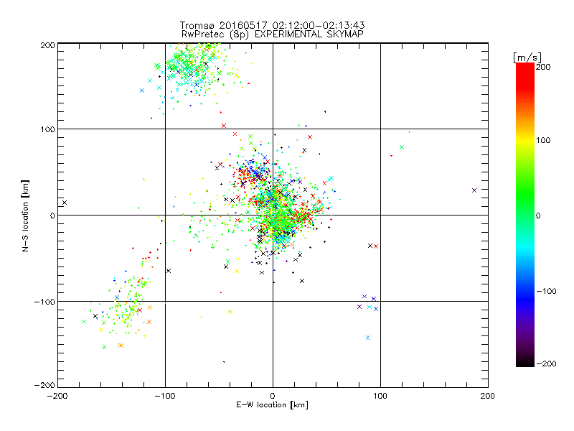Viewport: 574px width, 431px height.
Task: Click the '[m/s]' colorbar unit label
Action: point(527,57)
